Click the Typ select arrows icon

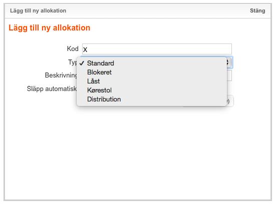pyautogui.click(x=228, y=62)
